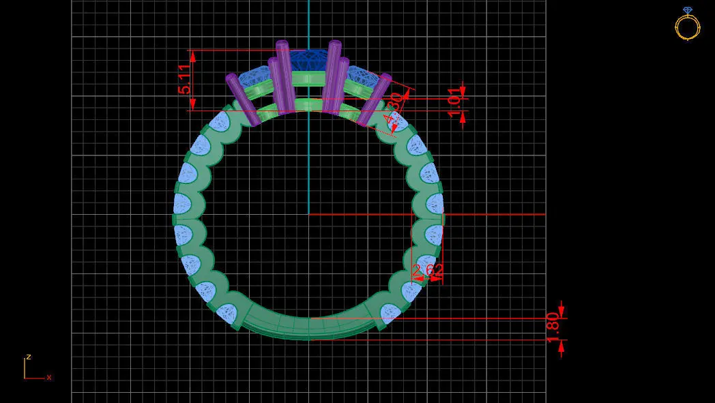The width and height of the screenshot is (715, 403).
Task: Select the leftmost short purple prong
Action: pos(243,100)
